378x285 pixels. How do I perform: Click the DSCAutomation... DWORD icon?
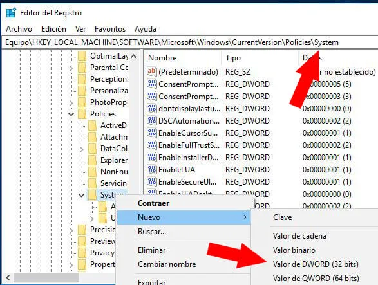point(152,120)
